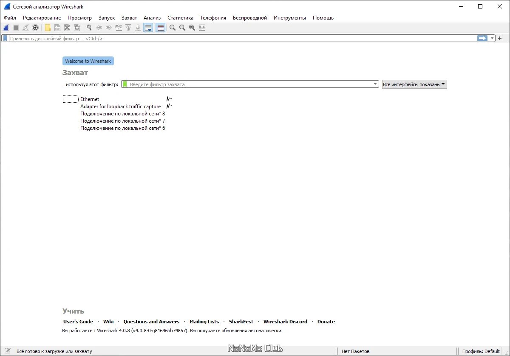The image size is (510, 356).
Task: Click the resize columns icon
Action: 202,28
